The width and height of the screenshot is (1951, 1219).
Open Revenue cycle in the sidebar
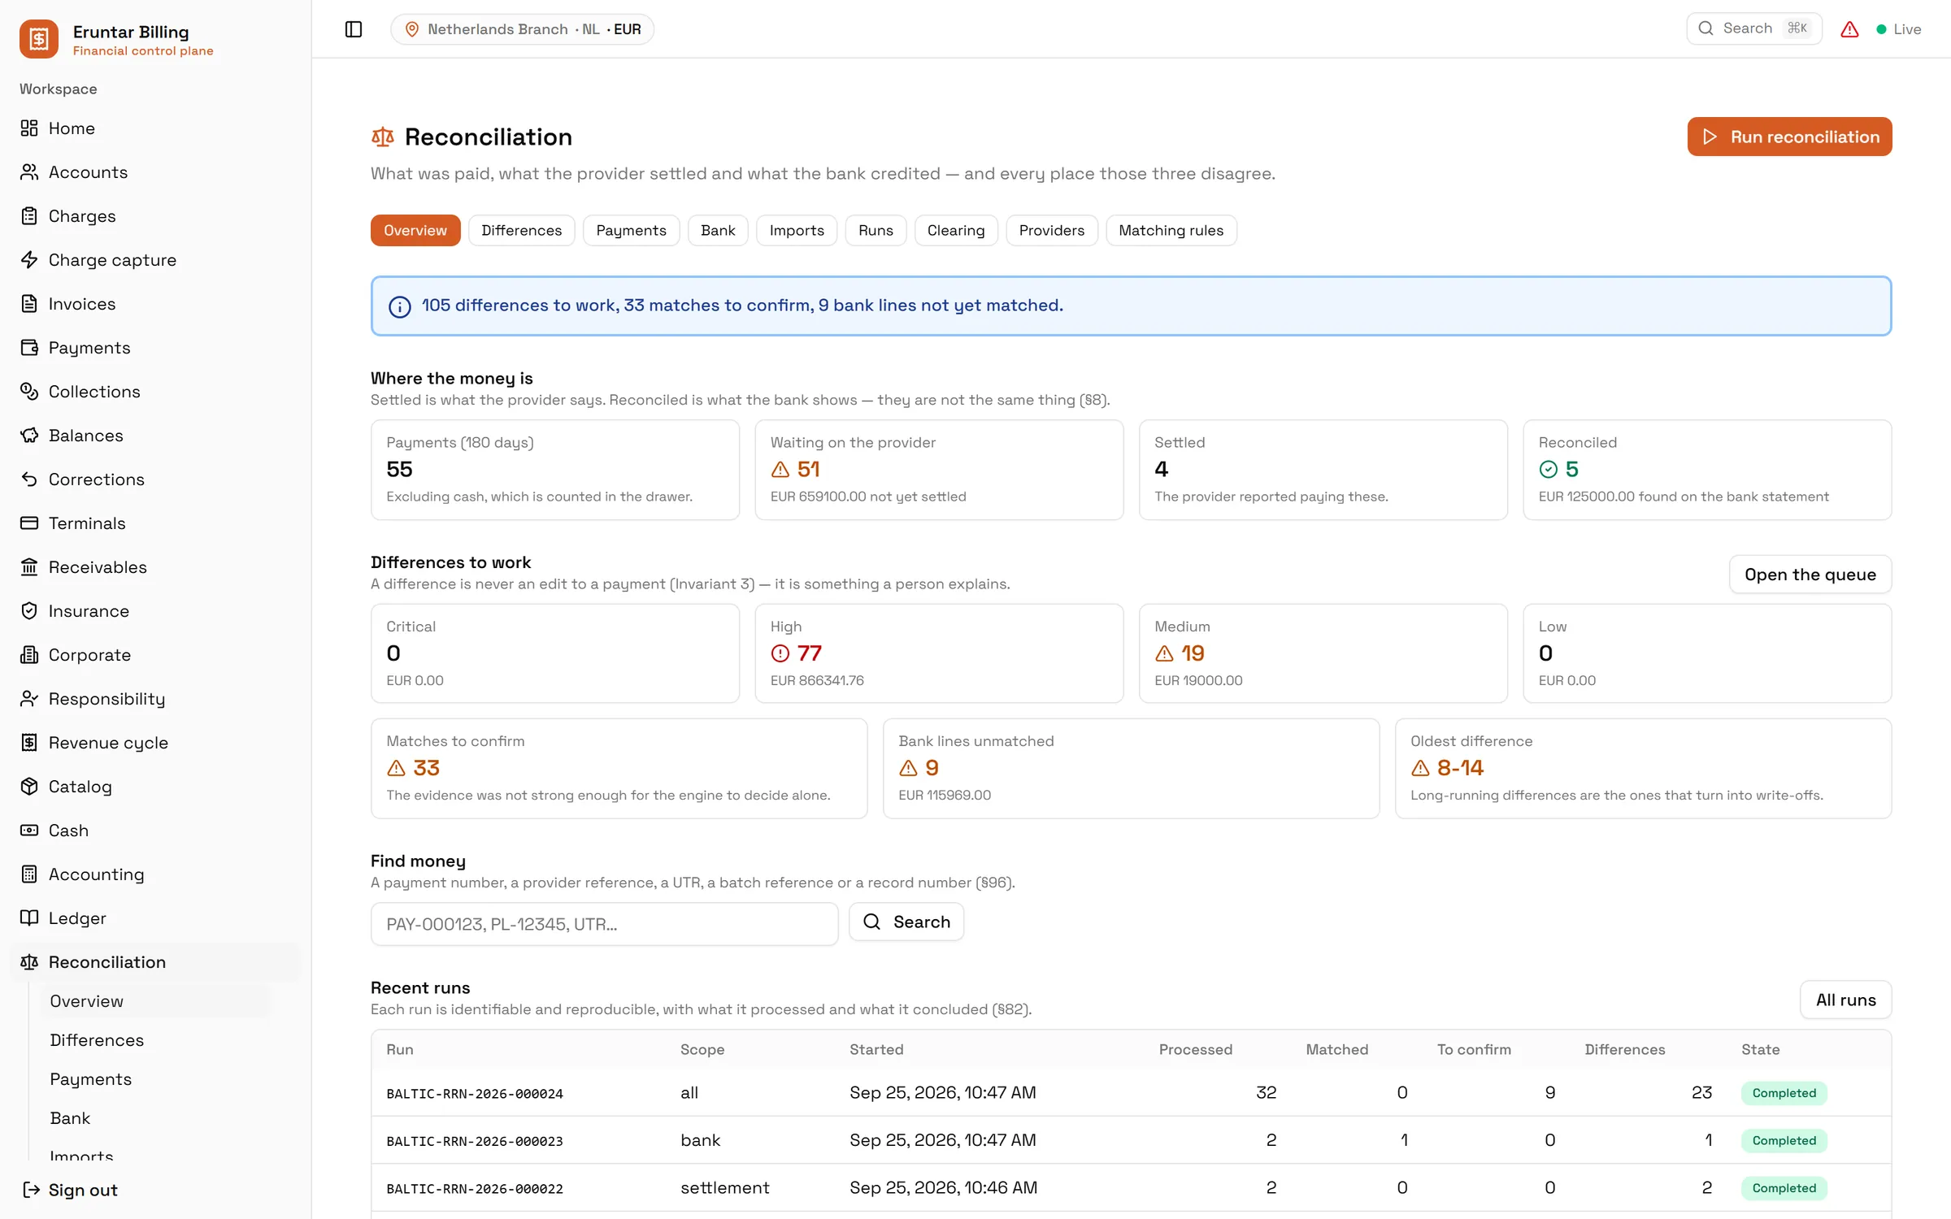pyautogui.click(x=154, y=743)
